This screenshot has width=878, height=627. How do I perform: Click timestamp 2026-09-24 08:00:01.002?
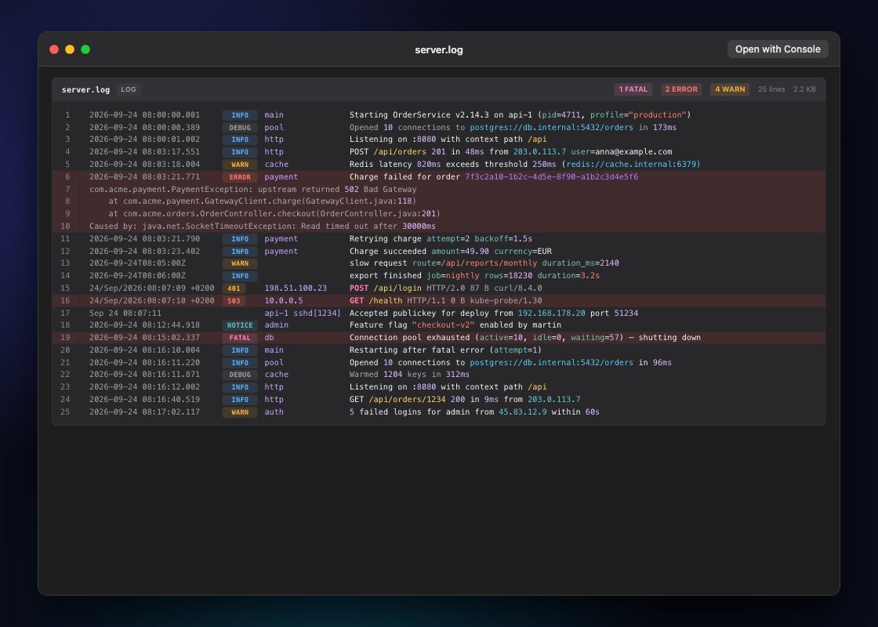(144, 140)
